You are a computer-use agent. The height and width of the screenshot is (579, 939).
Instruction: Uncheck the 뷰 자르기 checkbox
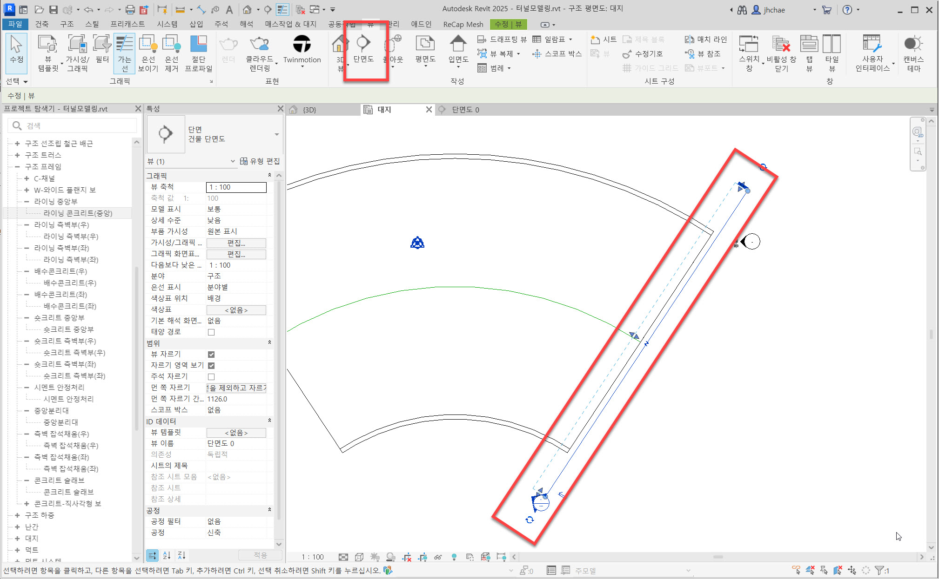pos(211,355)
